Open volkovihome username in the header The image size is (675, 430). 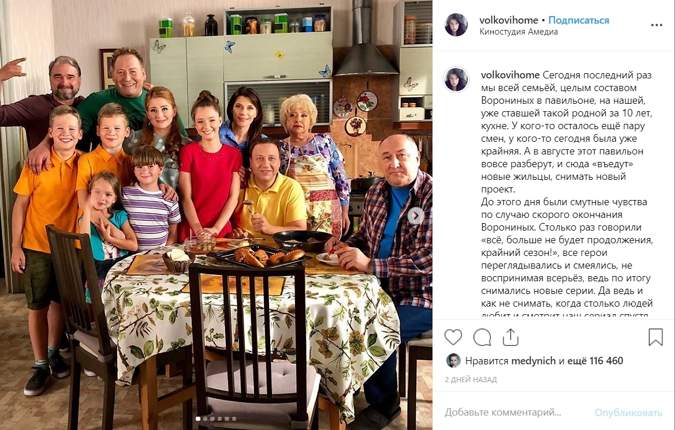(x=509, y=20)
